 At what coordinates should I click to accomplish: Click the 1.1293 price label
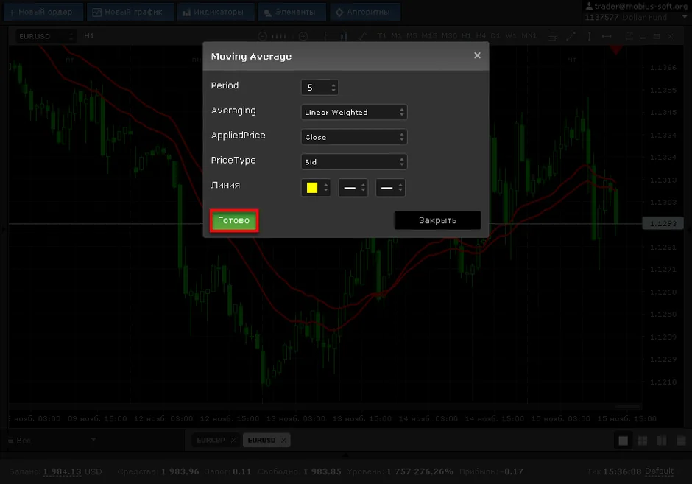pos(663,223)
